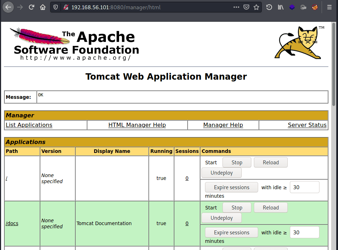Click the 'Start' label for /docs application
Screen dimensions: 338x250
211,208
